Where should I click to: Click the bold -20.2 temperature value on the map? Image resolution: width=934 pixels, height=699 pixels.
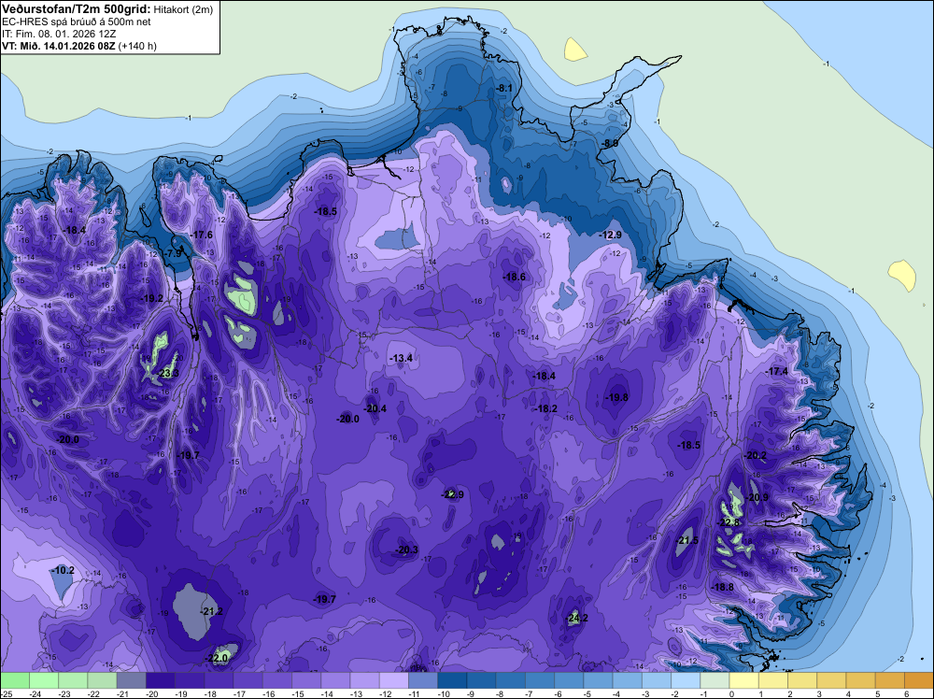(756, 455)
